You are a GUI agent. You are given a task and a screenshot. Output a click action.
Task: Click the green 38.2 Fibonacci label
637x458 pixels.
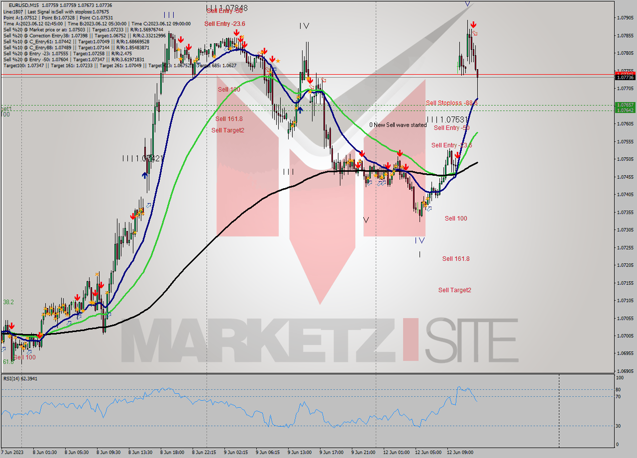(x=8, y=302)
